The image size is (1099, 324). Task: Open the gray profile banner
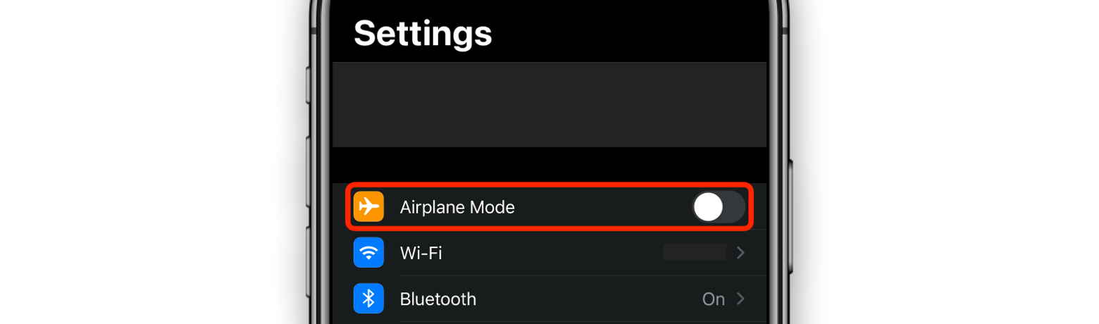coord(549,104)
